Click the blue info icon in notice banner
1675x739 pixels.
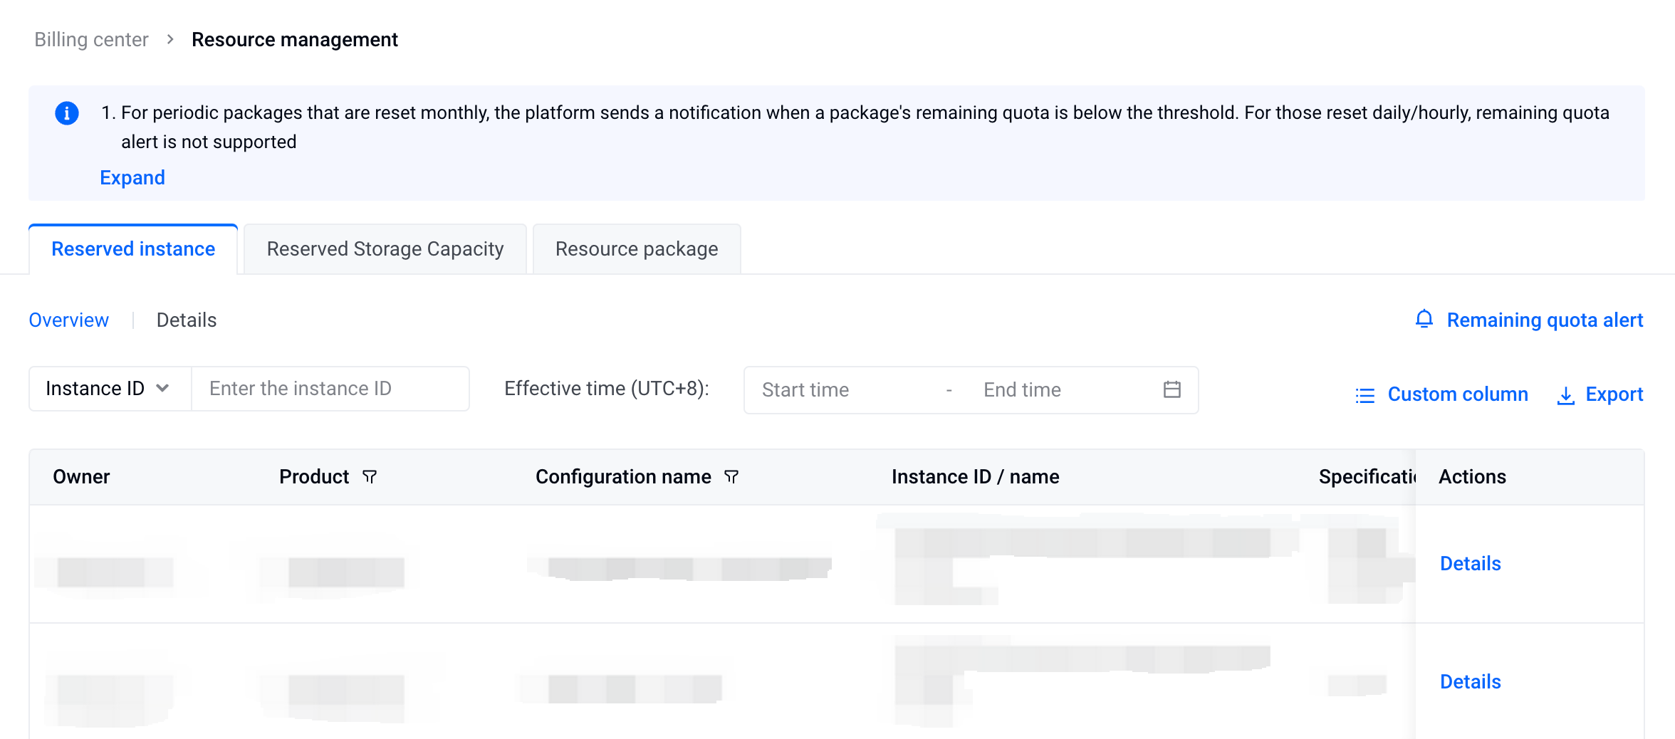click(67, 113)
